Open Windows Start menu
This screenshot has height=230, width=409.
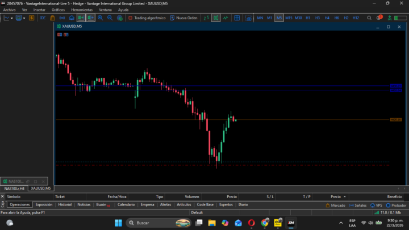click(118, 223)
